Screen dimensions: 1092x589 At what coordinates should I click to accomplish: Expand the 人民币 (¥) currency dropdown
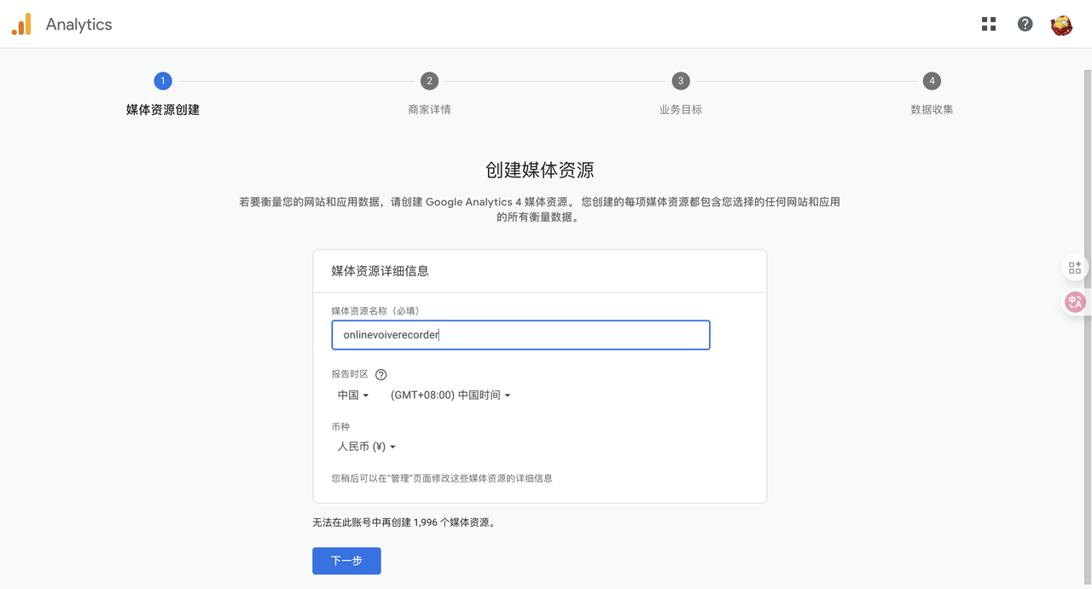coord(367,447)
